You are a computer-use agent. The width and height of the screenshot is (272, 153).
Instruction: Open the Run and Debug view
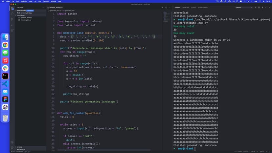click(x=12, y=25)
